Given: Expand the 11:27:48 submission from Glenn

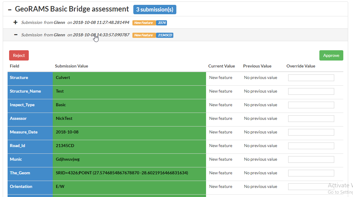Looking at the screenshot, I should [16, 22].
